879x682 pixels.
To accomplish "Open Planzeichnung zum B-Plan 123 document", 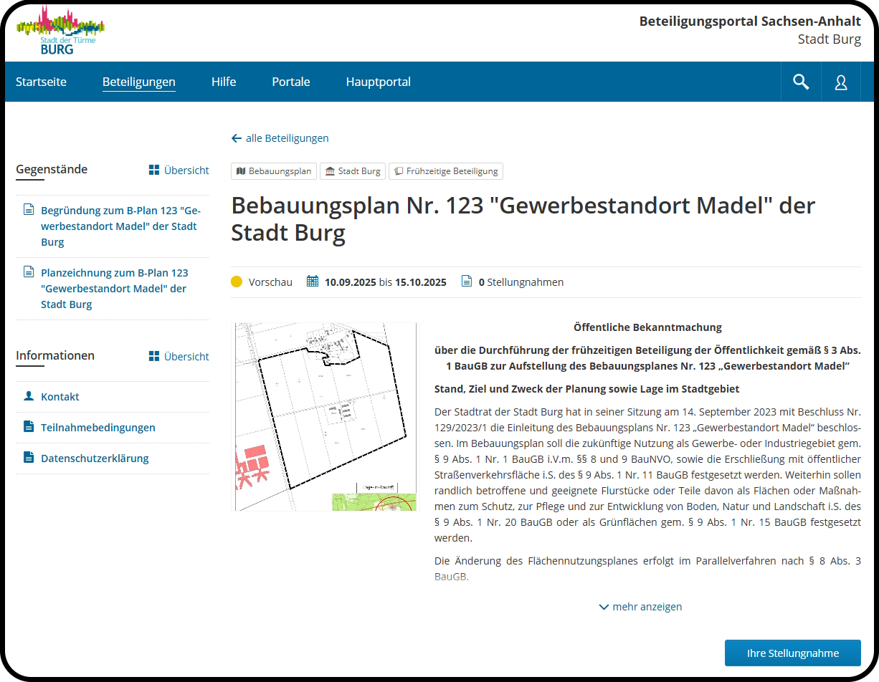I will (x=115, y=288).
